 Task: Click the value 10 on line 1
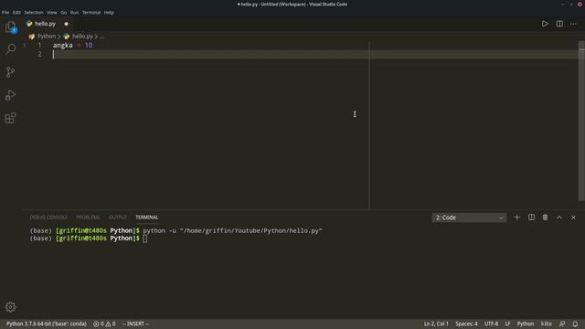coord(89,45)
